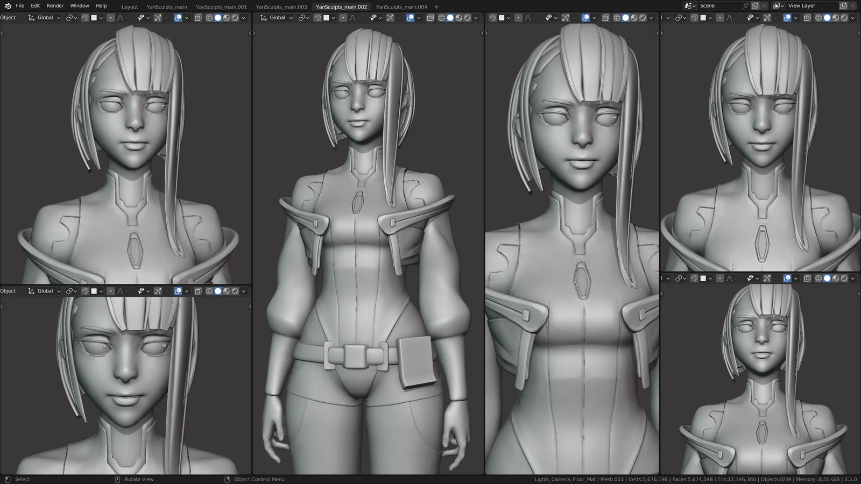The height and width of the screenshot is (484, 861).
Task: Open the Render menu in the top bar
Action: [54, 5]
